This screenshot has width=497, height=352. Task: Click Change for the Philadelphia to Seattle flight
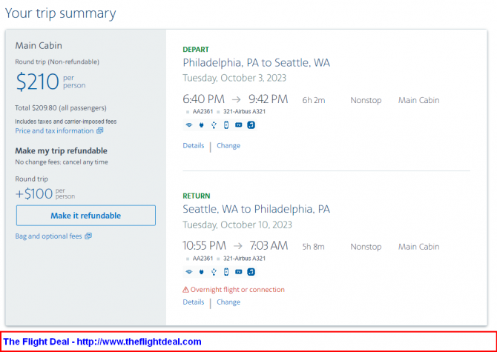[228, 145]
